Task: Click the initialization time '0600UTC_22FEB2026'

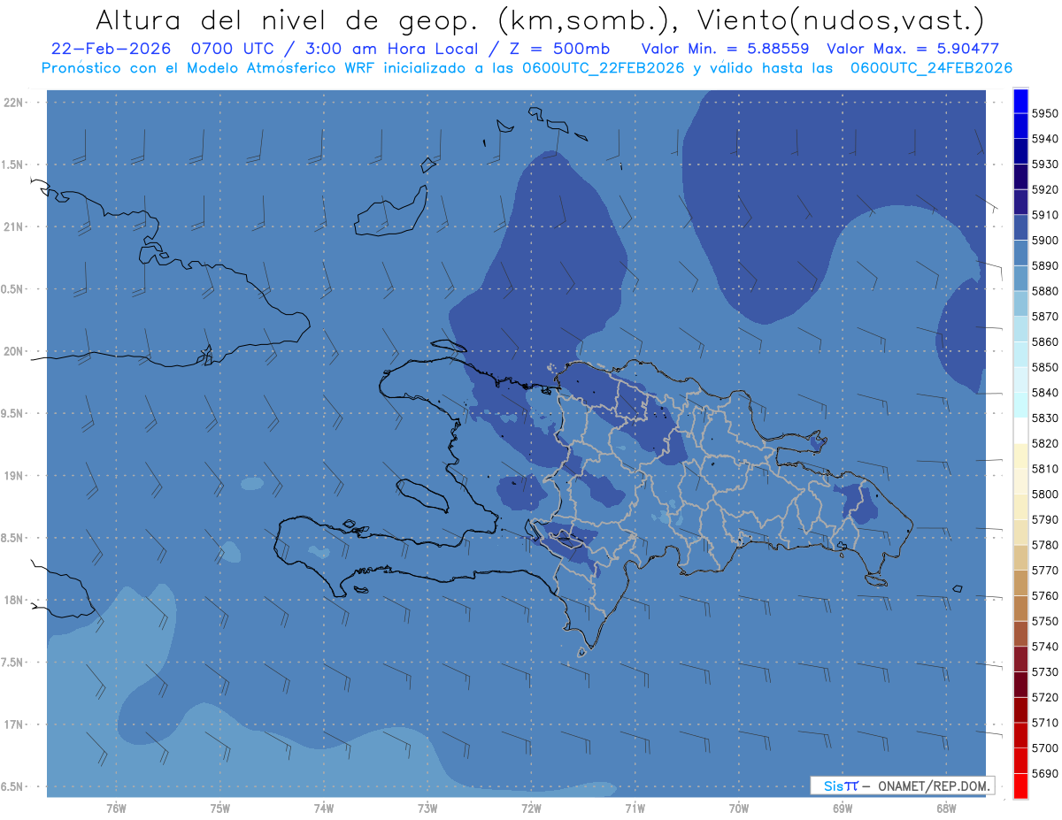Action: pos(604,67)
